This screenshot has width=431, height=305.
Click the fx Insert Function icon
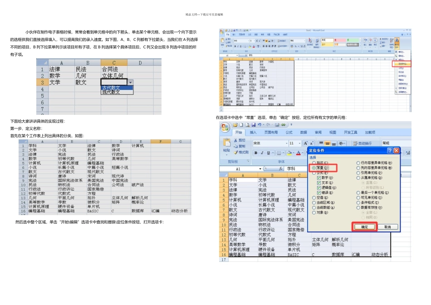pyautogui.click(x=281, y=168)
